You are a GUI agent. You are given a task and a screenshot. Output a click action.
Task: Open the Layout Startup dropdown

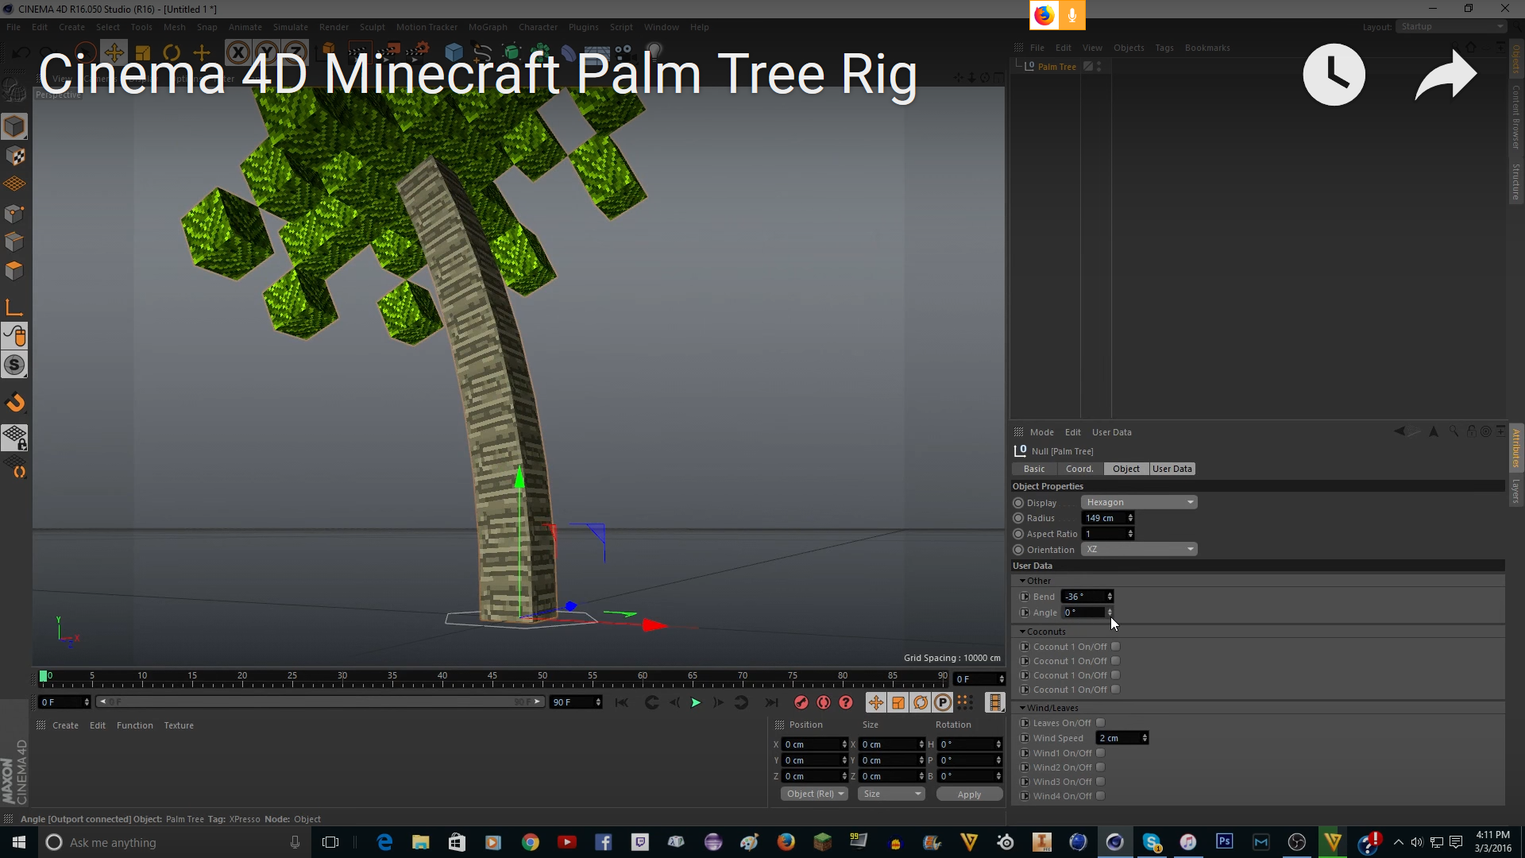1451,26
